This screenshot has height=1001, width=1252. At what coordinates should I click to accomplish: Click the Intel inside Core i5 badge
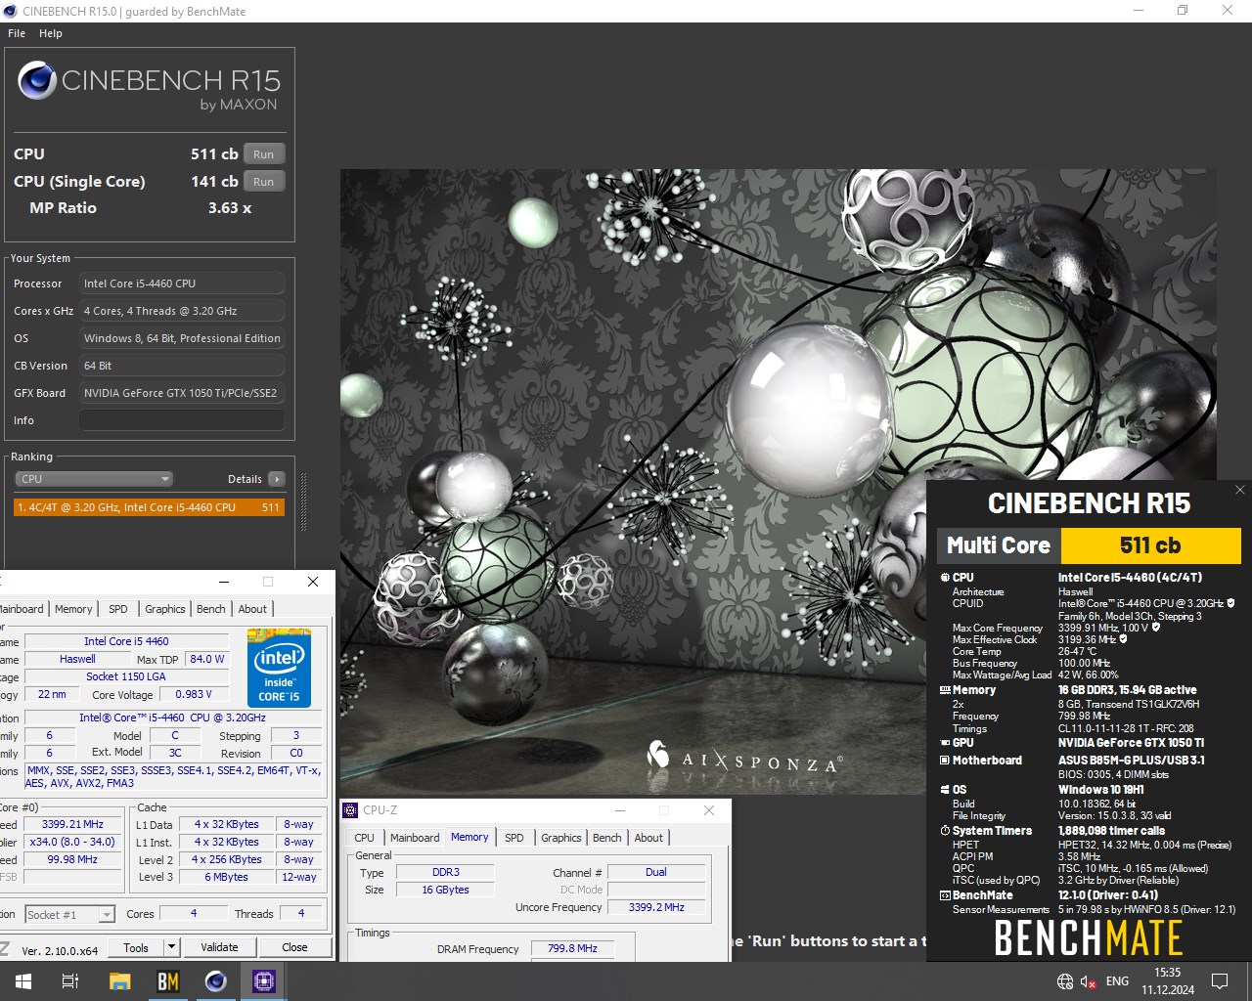[279, 668]
